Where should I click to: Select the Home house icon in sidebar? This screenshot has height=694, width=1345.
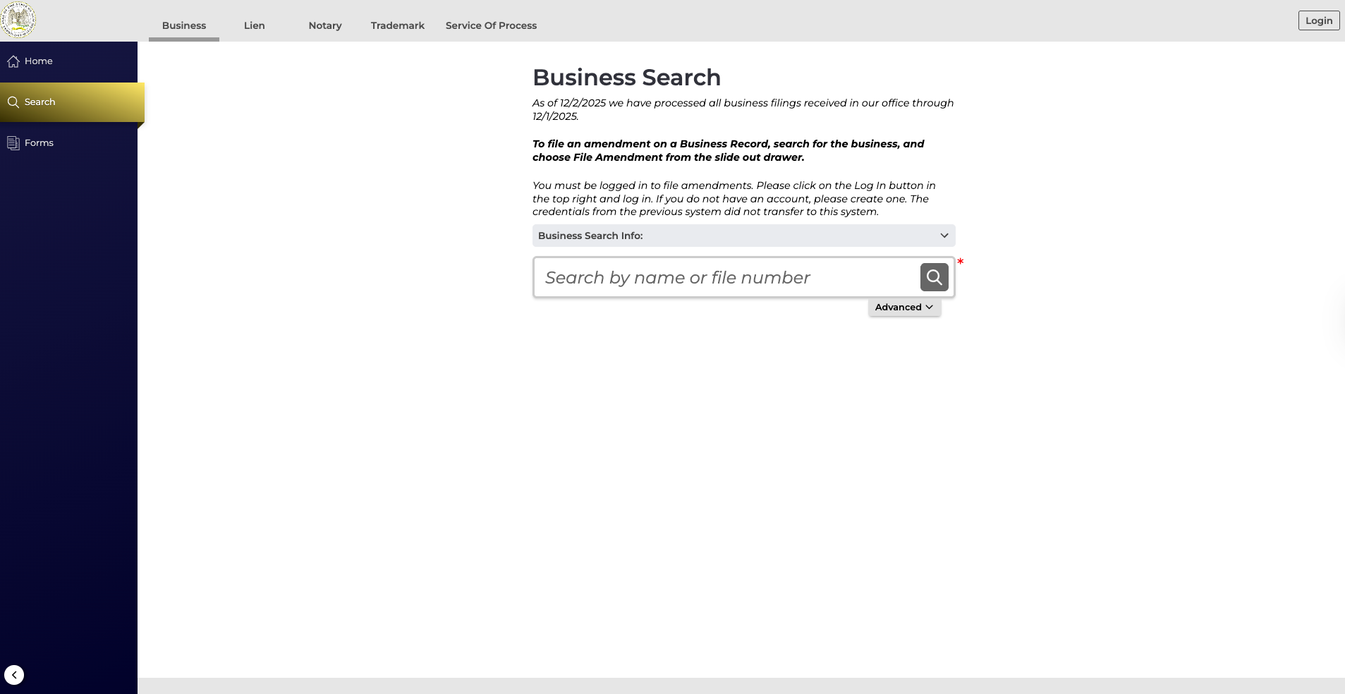[13, 61]
